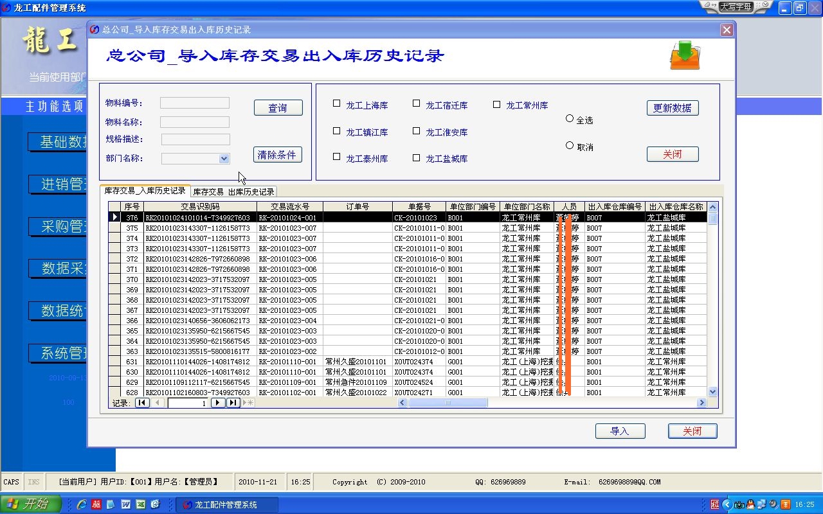The image size is (823, 514).
Task: Click notepad icon in quick launch
Action: point(111,504)
